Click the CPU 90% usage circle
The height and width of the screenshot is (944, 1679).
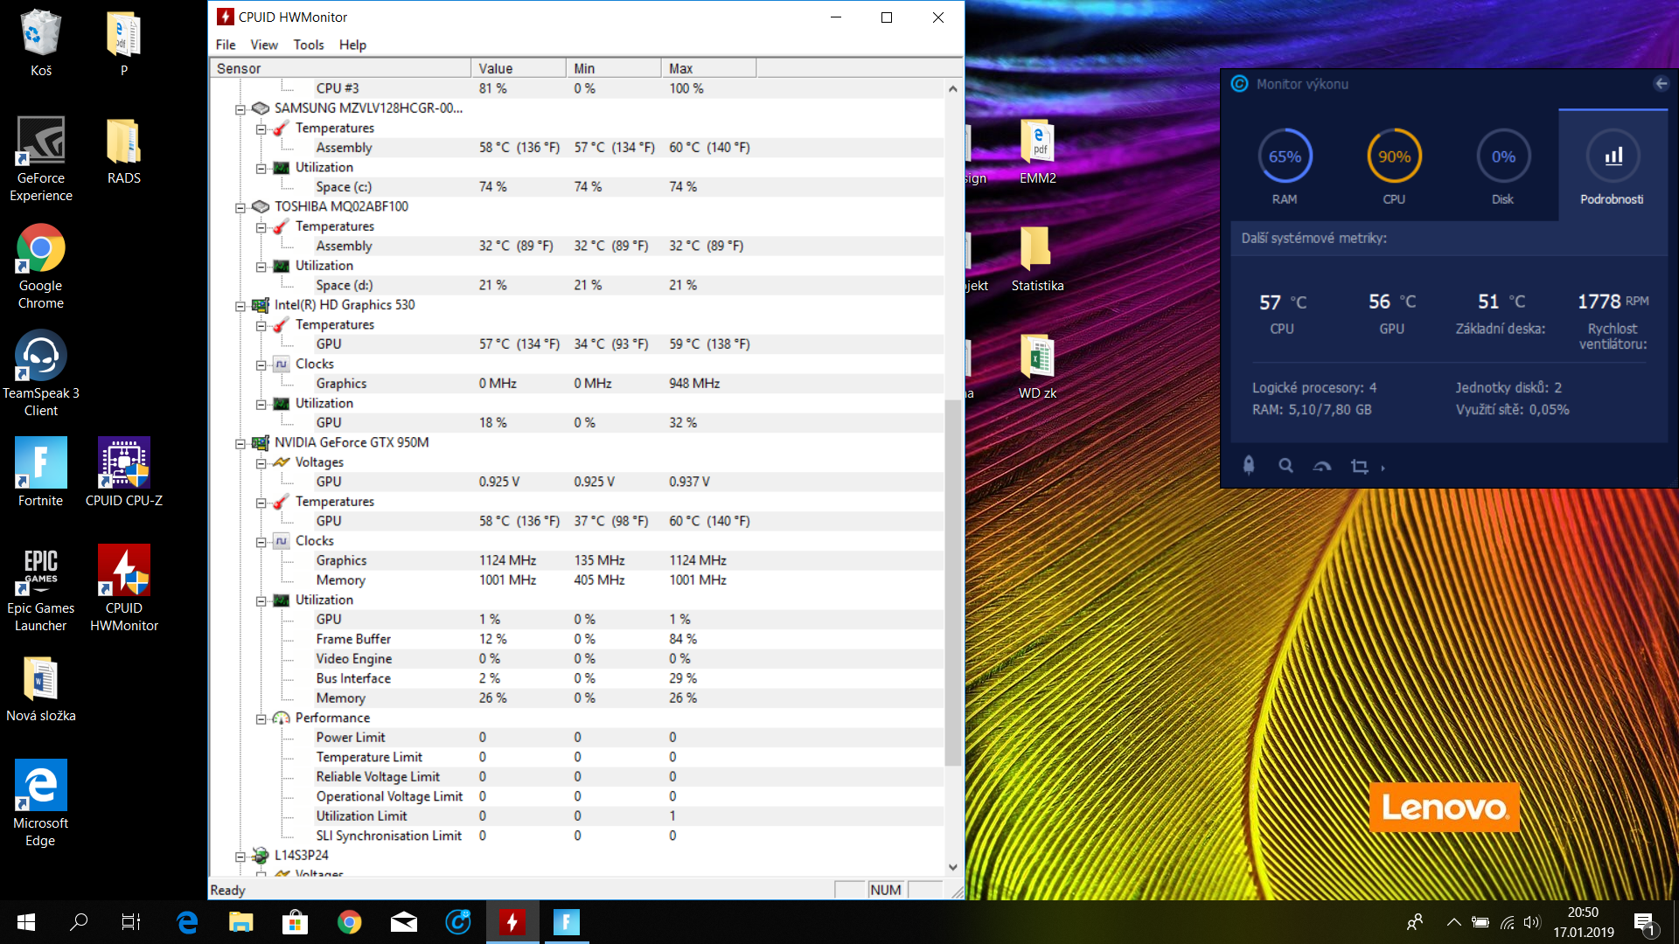coord(1394,156)
